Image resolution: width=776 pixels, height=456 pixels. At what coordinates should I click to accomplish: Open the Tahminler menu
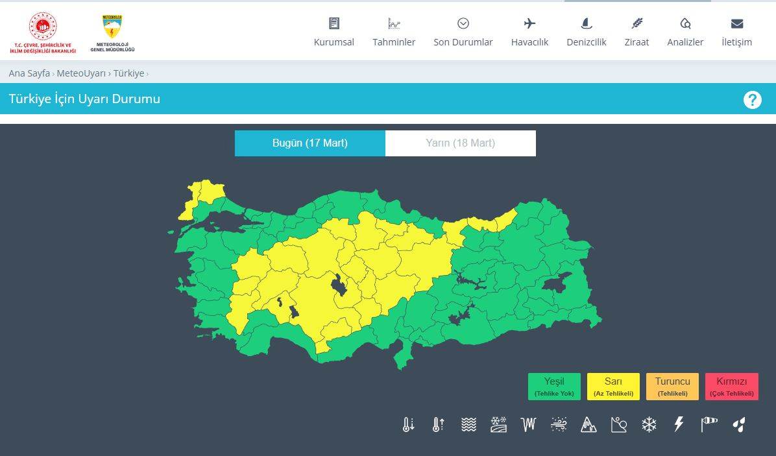point(394,32)
